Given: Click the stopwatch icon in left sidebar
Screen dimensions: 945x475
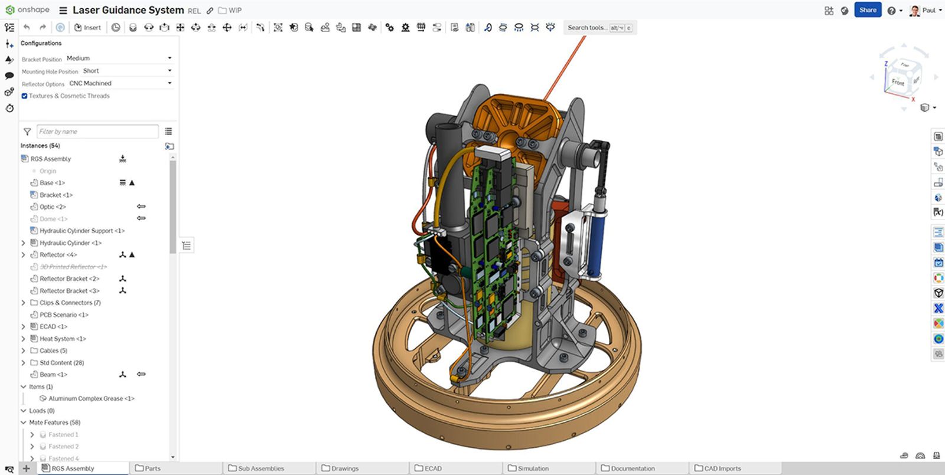Looking at the screenshot, I should 9,108.
